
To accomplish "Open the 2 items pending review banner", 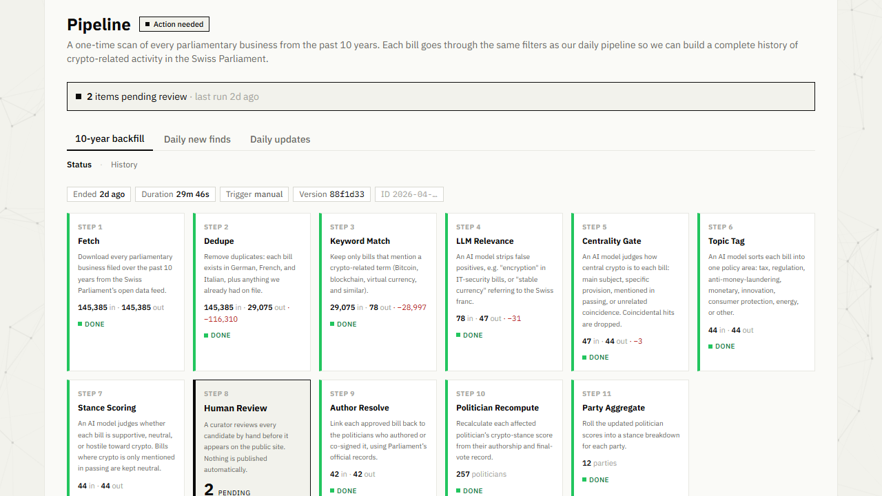I will [441, 96].
